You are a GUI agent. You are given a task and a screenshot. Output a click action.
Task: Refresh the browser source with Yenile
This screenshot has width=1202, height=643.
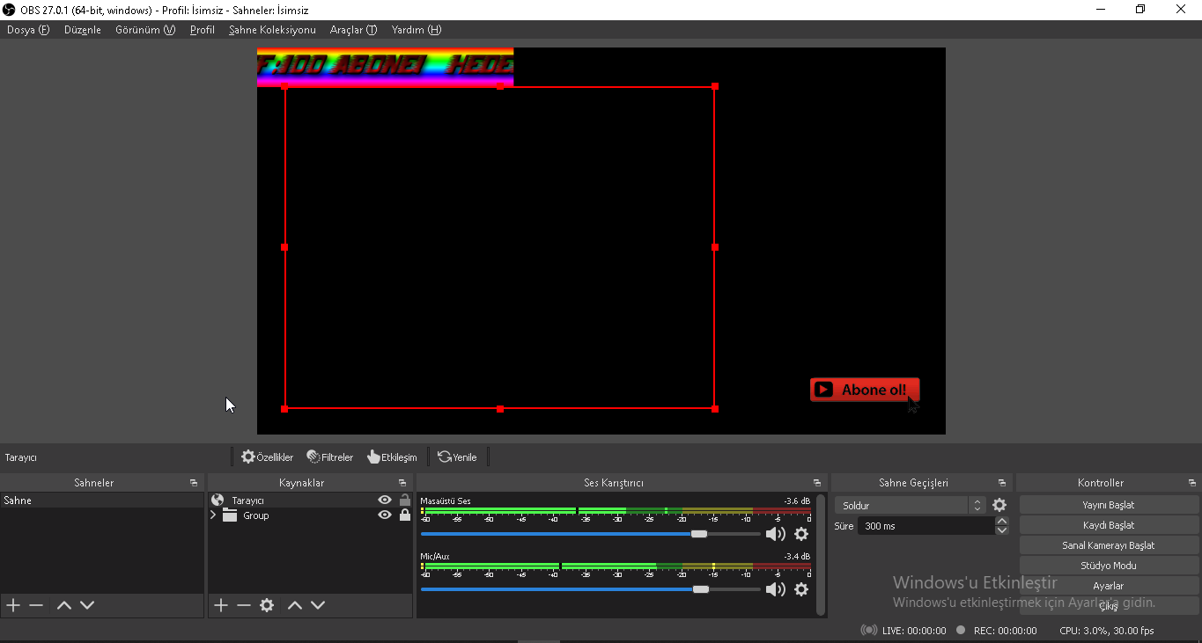457,457
